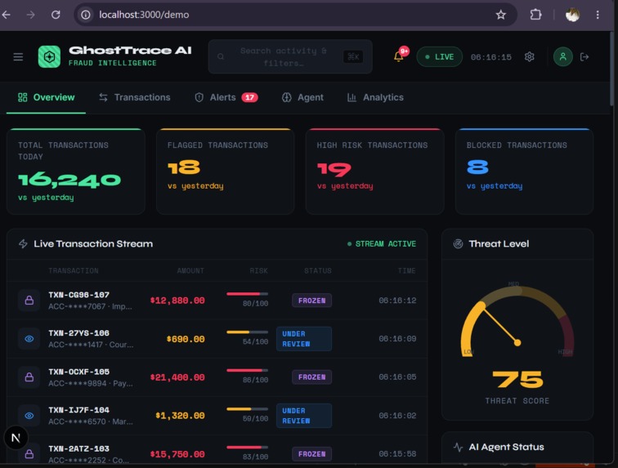Open the notifications bell
This screenshot has height=468, width=618.
tap(398, 56)
